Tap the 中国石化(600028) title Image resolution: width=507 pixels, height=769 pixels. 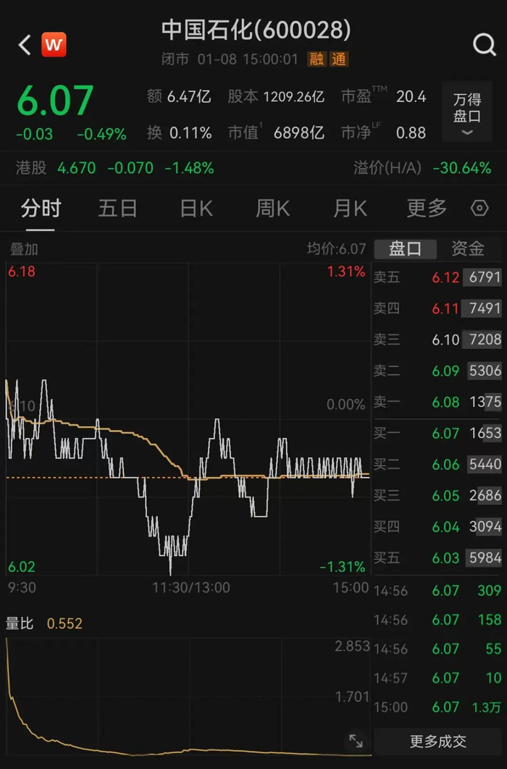click(256, 30)
